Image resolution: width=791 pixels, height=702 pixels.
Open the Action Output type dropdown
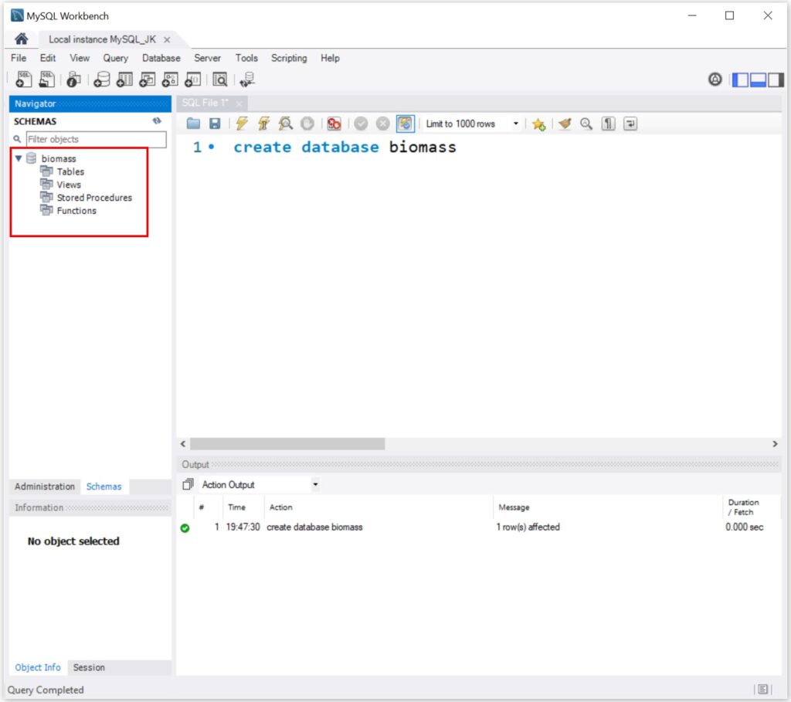point(260,485)
